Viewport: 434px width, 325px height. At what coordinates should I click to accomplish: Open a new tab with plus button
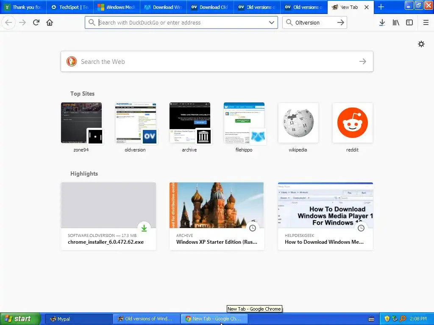coord(381,7)
